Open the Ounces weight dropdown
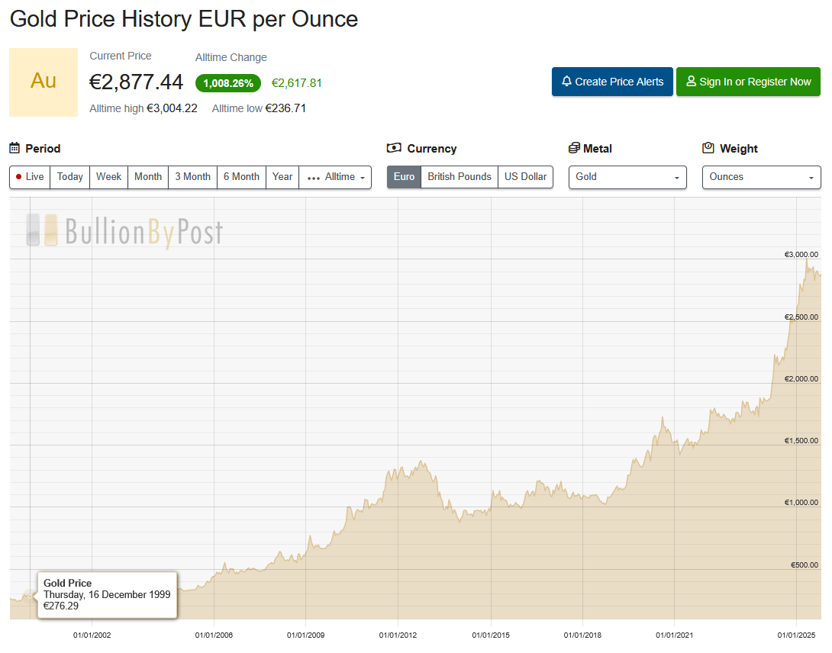832x653 pixels. (x=762, y=177)
